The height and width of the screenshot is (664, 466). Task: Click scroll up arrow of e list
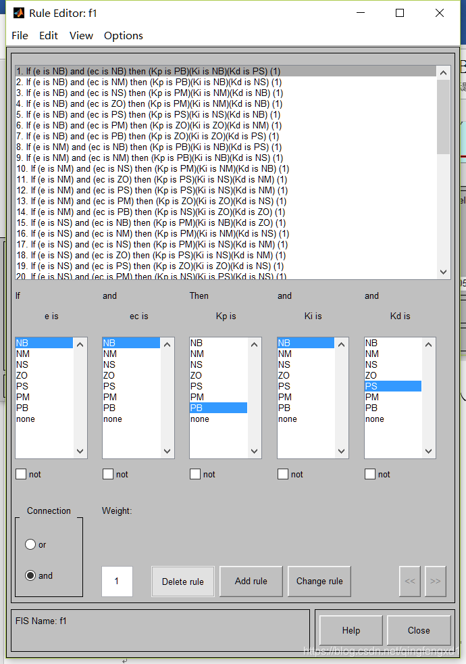pyautogui.click(x=80, y=345)
